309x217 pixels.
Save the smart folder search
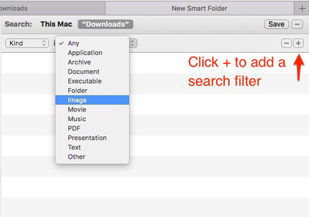pyautogui.click(x=276, y=24)
